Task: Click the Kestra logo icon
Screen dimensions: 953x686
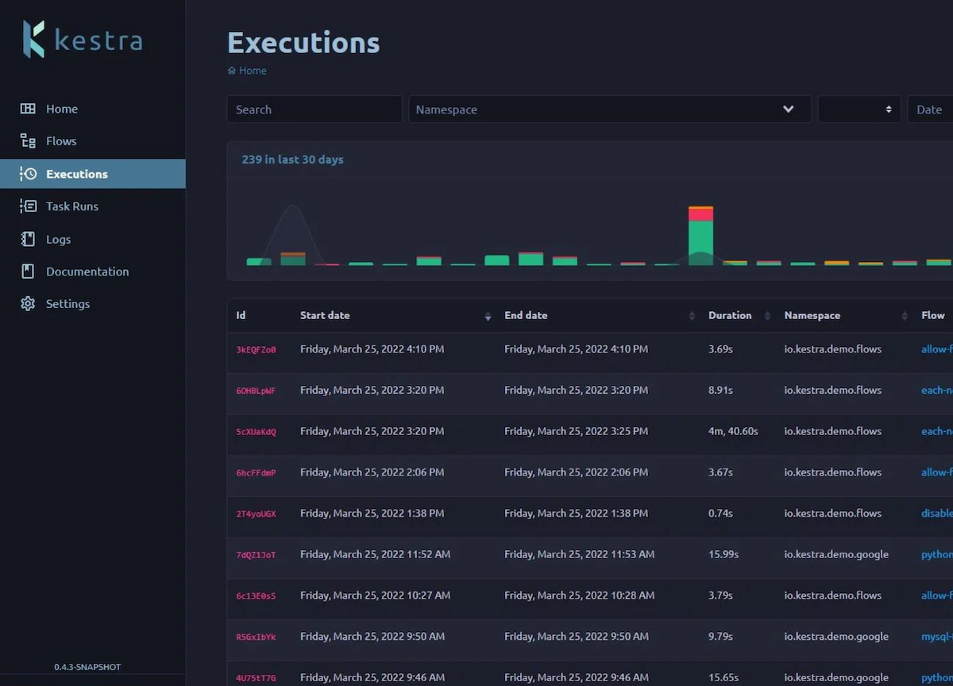Action: click(x=33, y=39)
